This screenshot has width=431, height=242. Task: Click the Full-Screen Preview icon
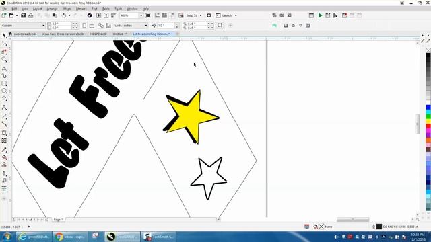(148, 15)
